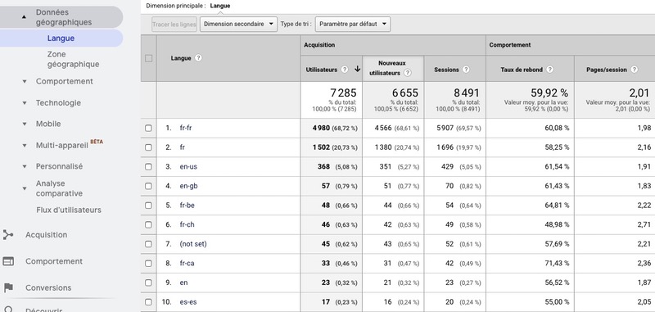Click the Acquisition sidebar icon
The width and height of the screenshot is (655, 312).
8,235
